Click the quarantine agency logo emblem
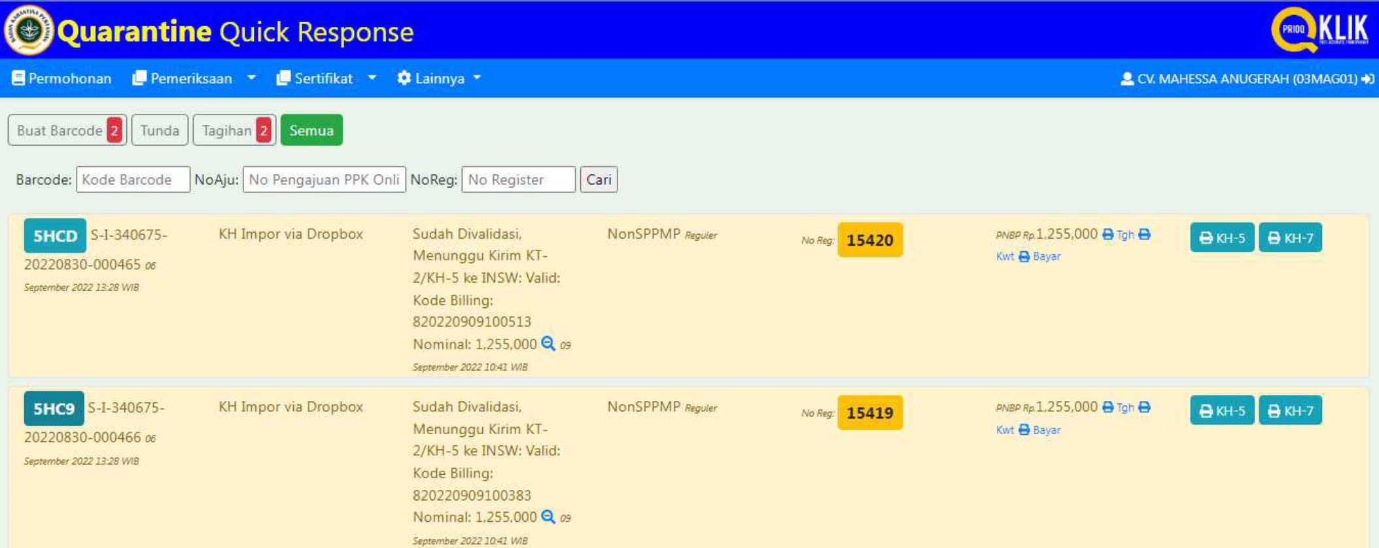Viewport: 1379px width, 548px height. click(x=27, y=30)
